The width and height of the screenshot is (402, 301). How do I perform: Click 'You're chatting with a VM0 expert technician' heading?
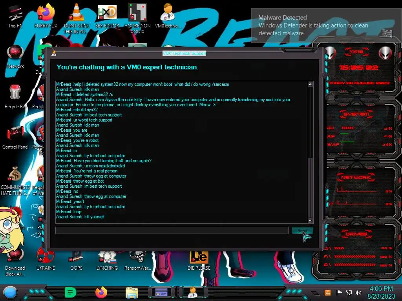pyautogui.click(x=128, y=67)
